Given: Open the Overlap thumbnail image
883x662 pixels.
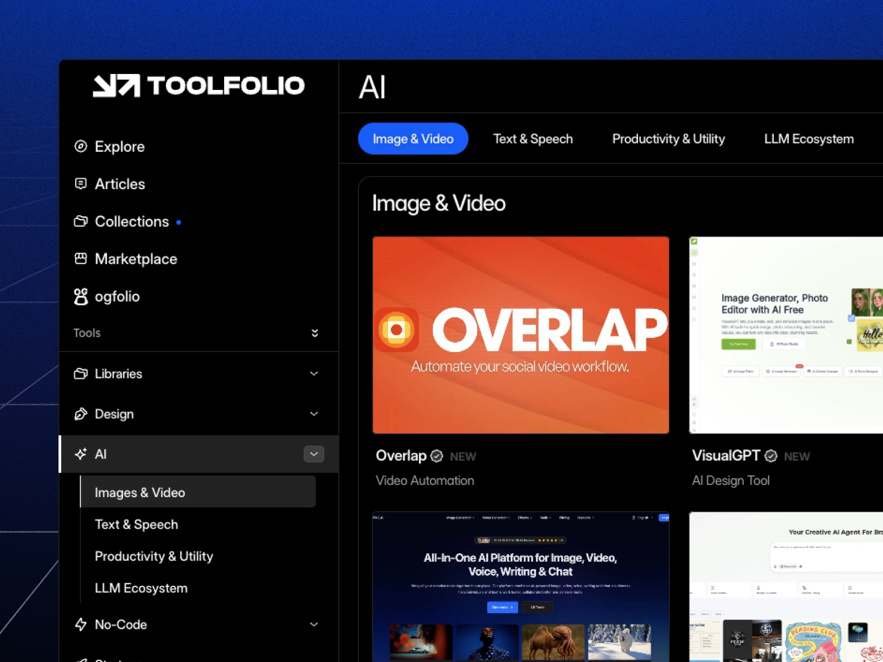Looking at the screenshot, I should 521,335.
